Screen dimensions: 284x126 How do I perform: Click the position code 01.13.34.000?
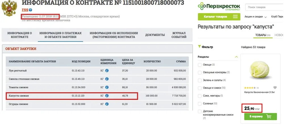(78, 87)
